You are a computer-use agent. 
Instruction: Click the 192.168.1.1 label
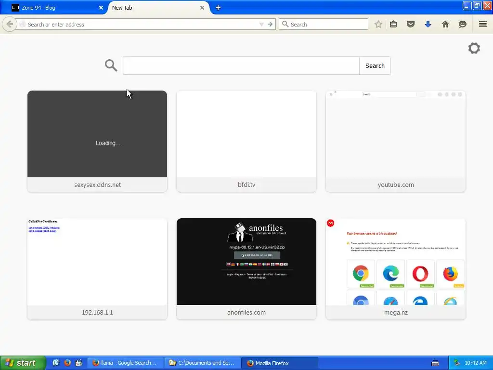click(x=97, y=312)
